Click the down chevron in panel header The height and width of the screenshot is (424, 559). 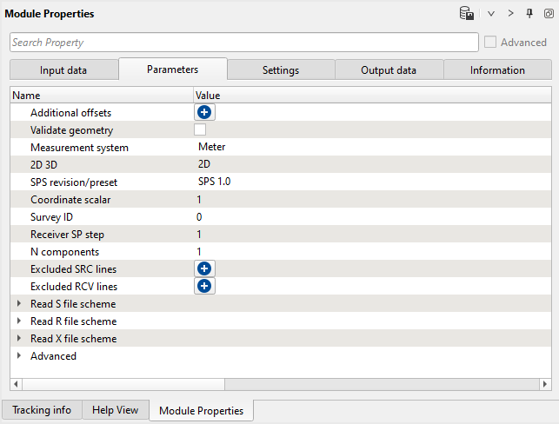click(491, 14)
